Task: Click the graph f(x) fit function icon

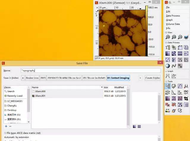Action: (x=174, y=76)
